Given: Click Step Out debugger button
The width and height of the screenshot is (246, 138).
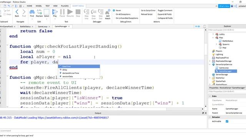Looking at the screenshot, I should [101, 14].
